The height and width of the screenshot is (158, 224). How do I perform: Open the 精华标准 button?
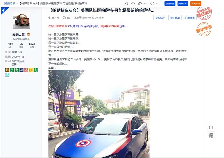click(175, 18)
